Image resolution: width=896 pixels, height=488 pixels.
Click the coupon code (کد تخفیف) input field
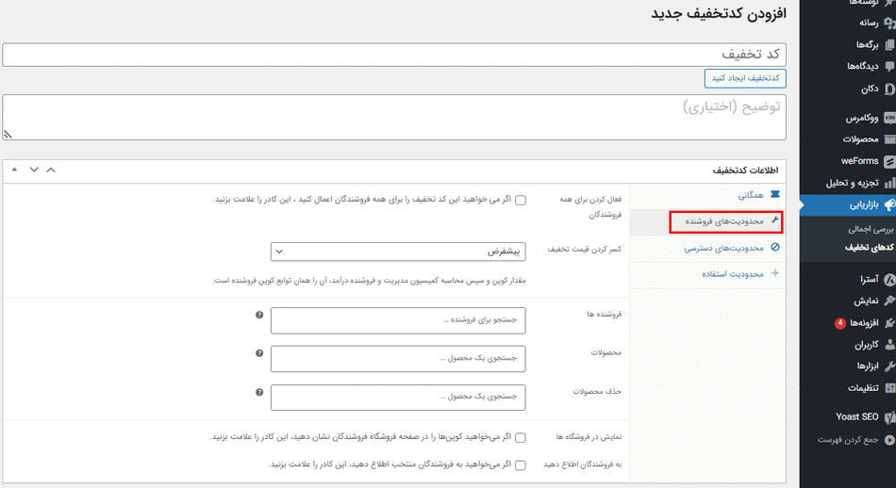394,55
